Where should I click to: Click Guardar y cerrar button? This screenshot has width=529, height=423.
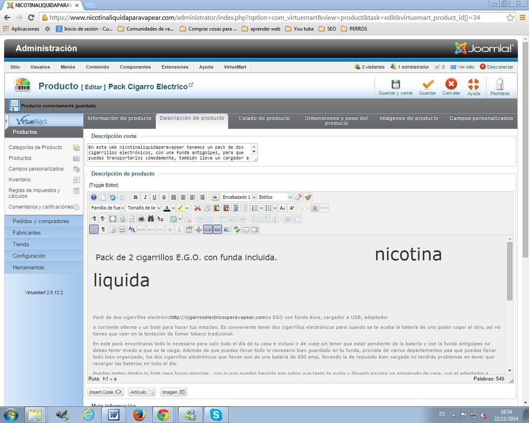pos(395,87)
